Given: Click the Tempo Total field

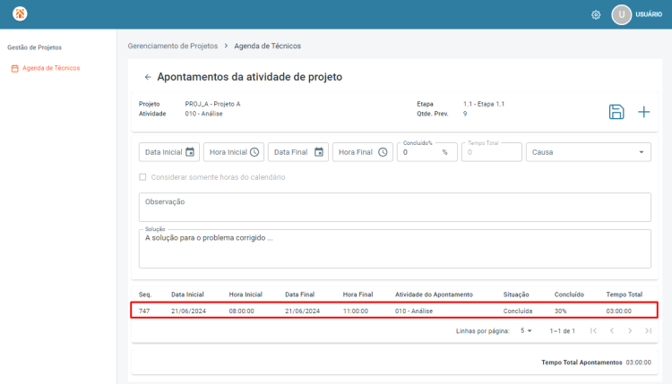Looking at the screenshot, I should pos(492,152).
